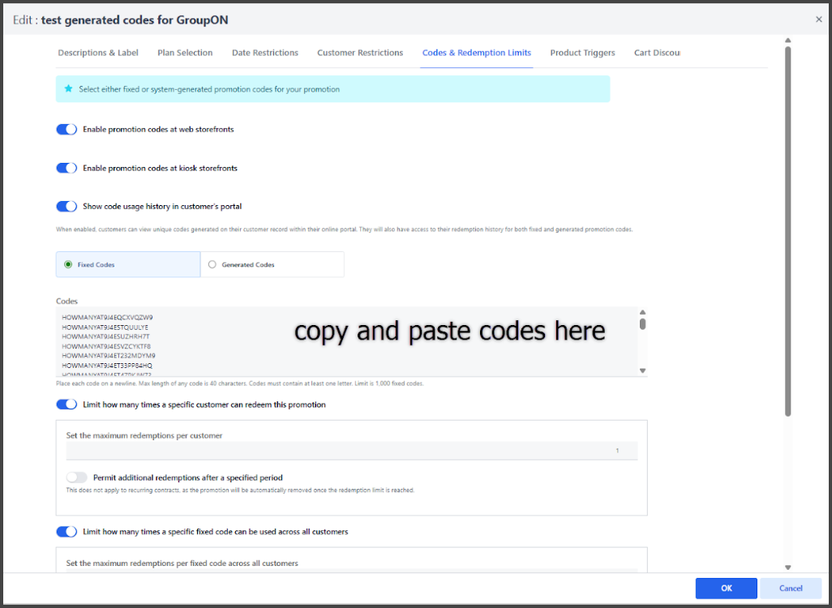Enable permit additional redemptions after specified period
832x608 pixels.
pos(77,477)
